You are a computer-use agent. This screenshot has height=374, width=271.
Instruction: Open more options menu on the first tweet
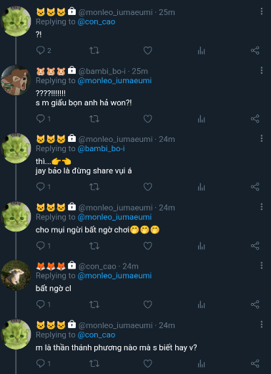coord(262,11)
